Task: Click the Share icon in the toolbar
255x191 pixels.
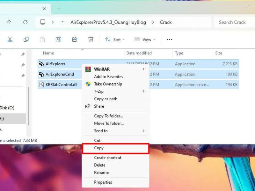Action: tap(75, 39)
